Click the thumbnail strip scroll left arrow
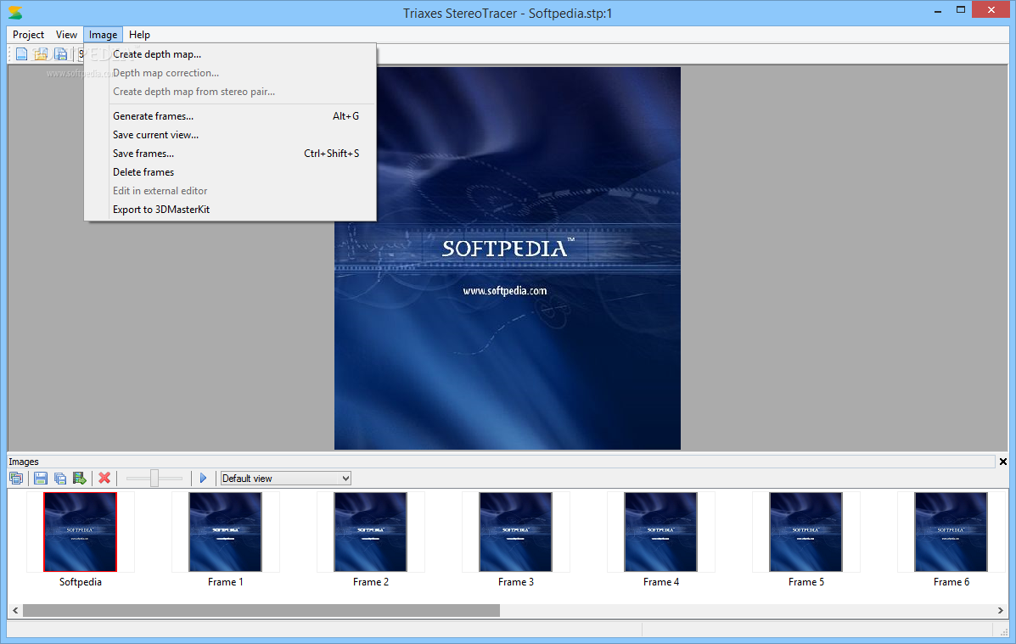This screenshot has height=644, width=1016. click(x=15, y=610)
